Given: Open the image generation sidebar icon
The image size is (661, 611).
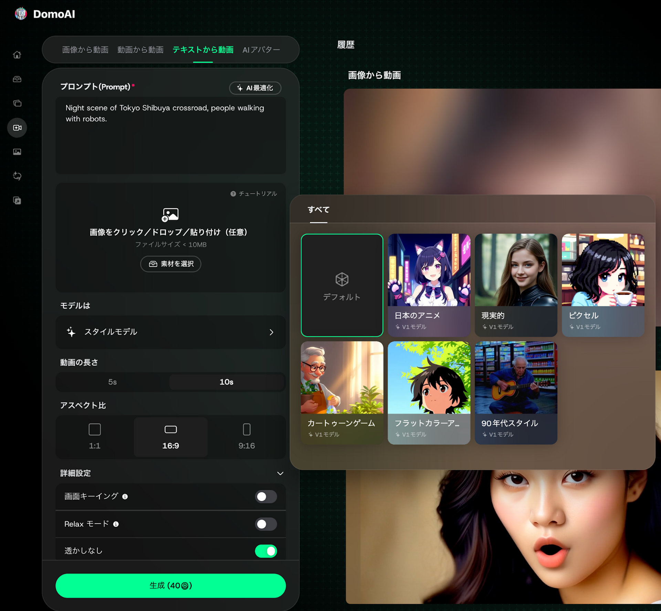Looking at the screenshot, I should pos(17,152).
